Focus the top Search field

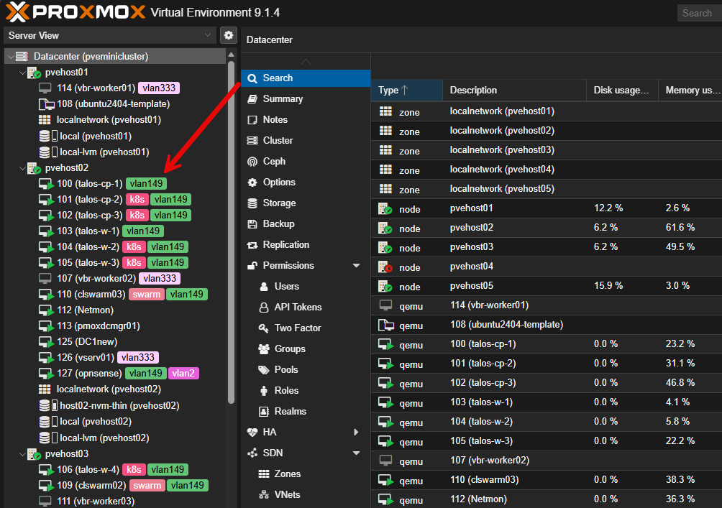700,13
